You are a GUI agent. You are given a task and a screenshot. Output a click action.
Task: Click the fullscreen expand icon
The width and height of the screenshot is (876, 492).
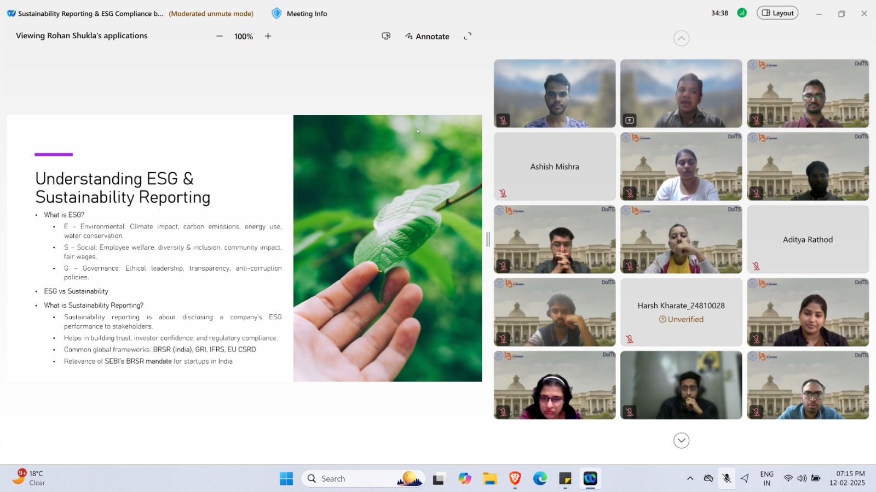[468, 36]
